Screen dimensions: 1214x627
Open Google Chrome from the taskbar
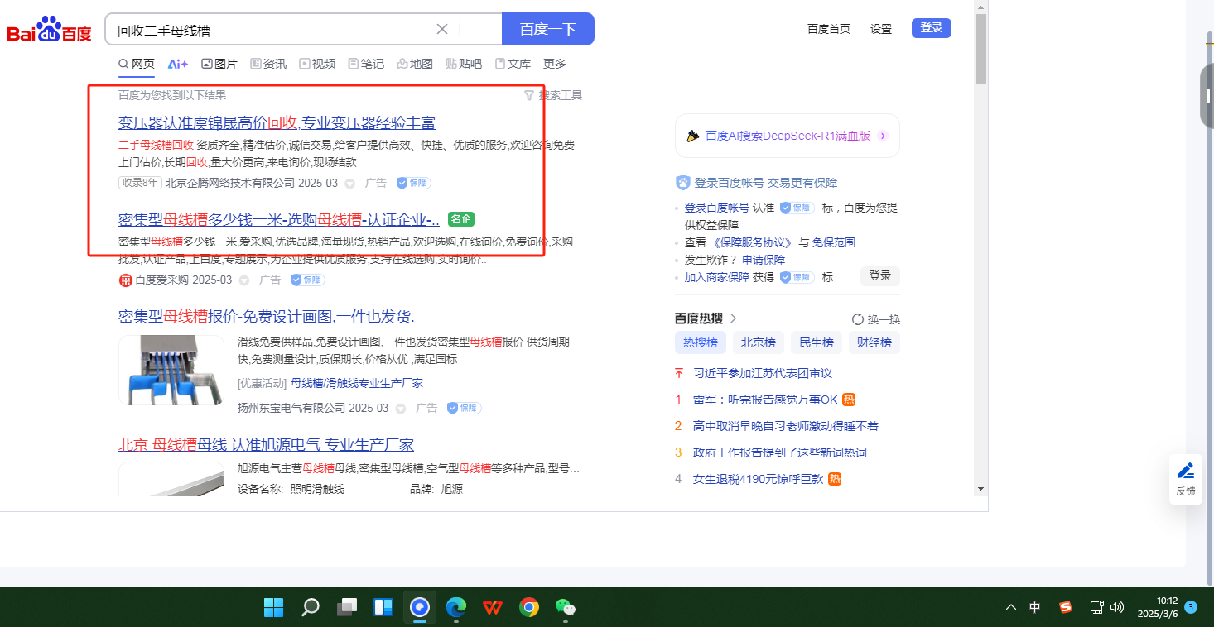(529, 608)
